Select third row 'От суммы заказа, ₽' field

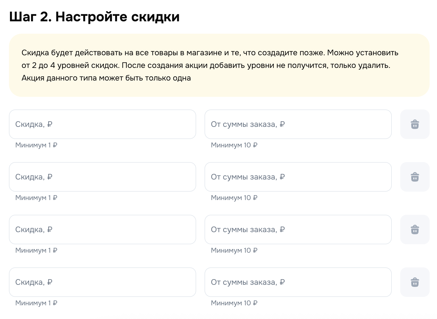pos(298,230)
